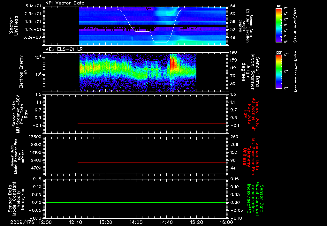Click the "70" scanner angle tick label
Screen dimensions: 327x226
tap(233, 76)
